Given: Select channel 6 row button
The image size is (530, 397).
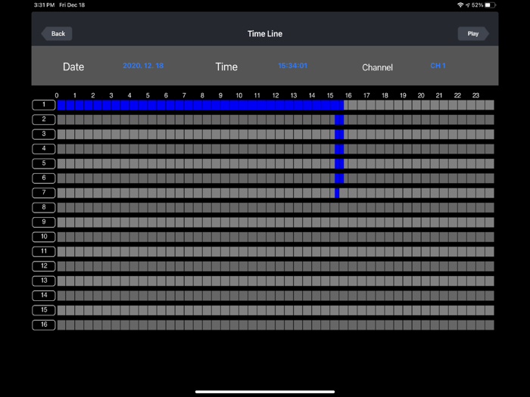Looking at the screenshot, I should coord(44,178).
